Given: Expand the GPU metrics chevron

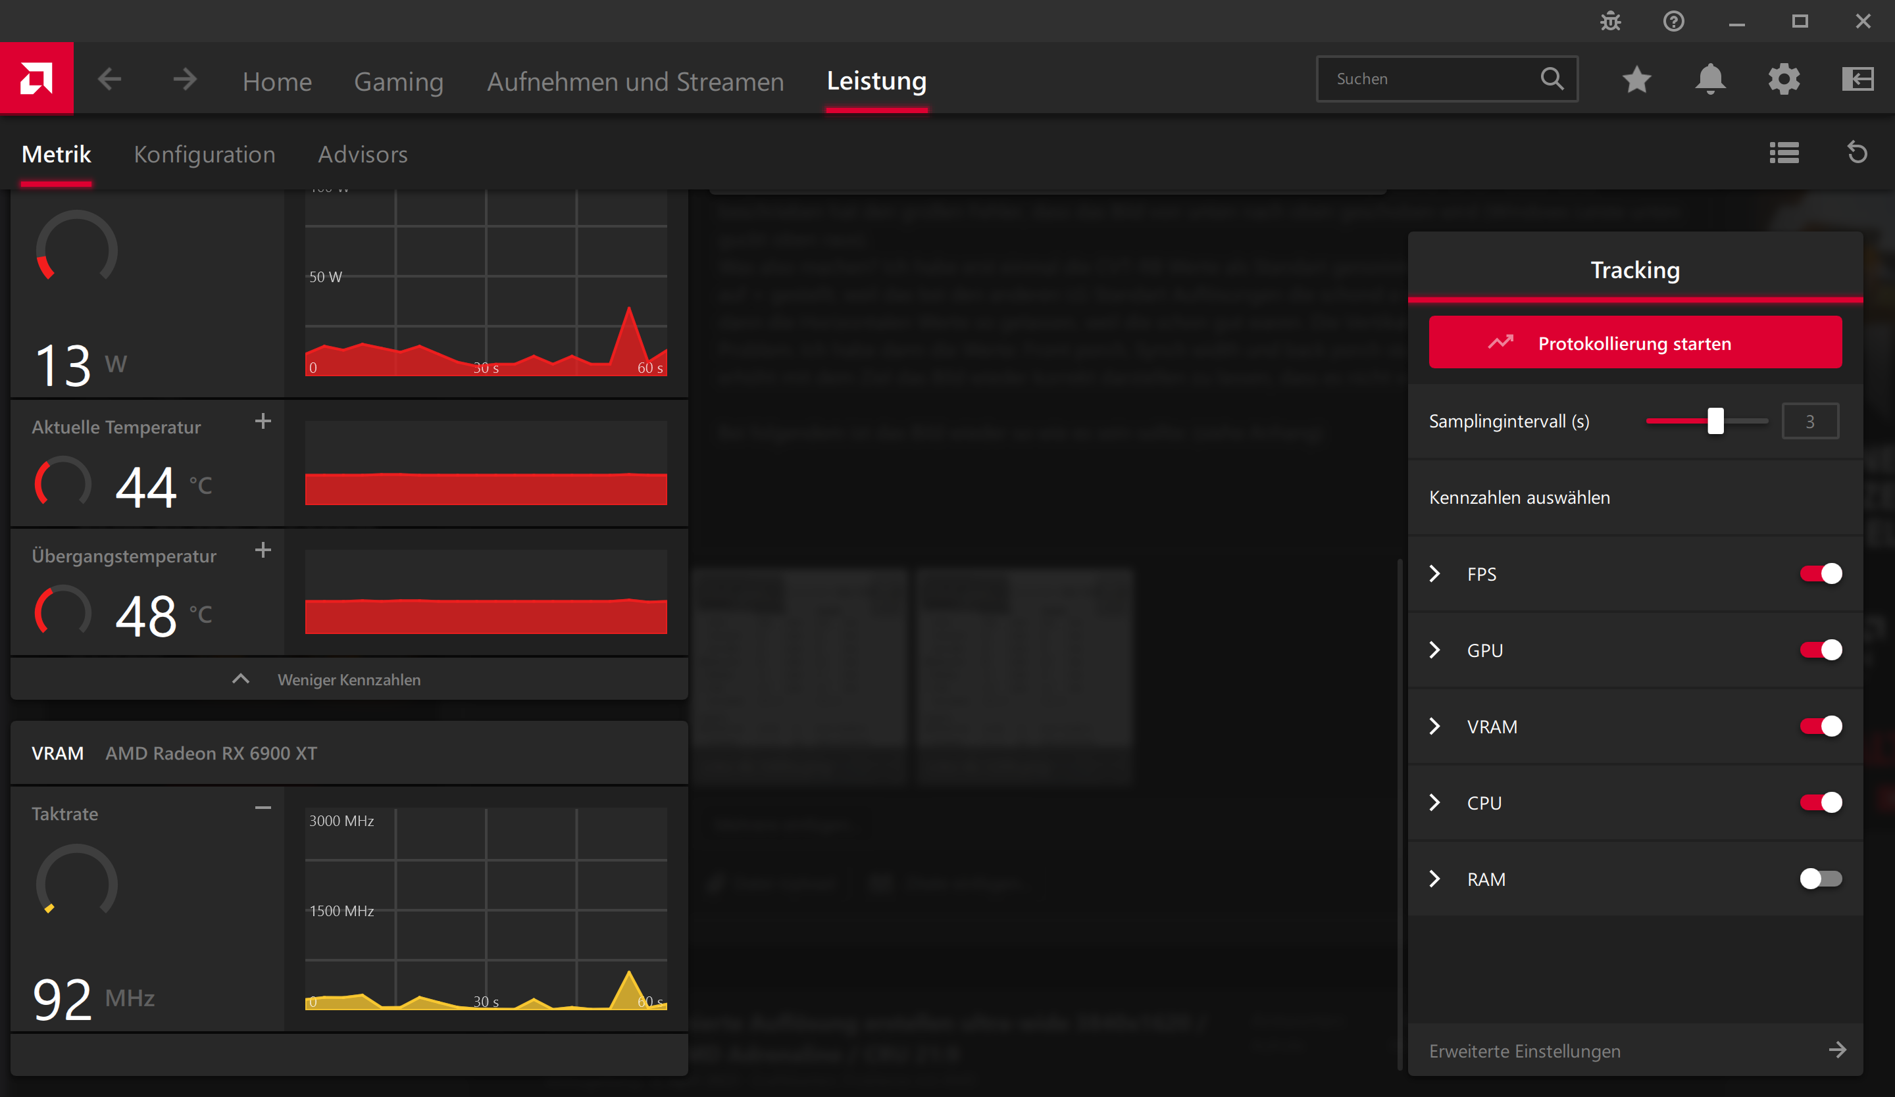Looking at the screenshot, I should 1435,650.
